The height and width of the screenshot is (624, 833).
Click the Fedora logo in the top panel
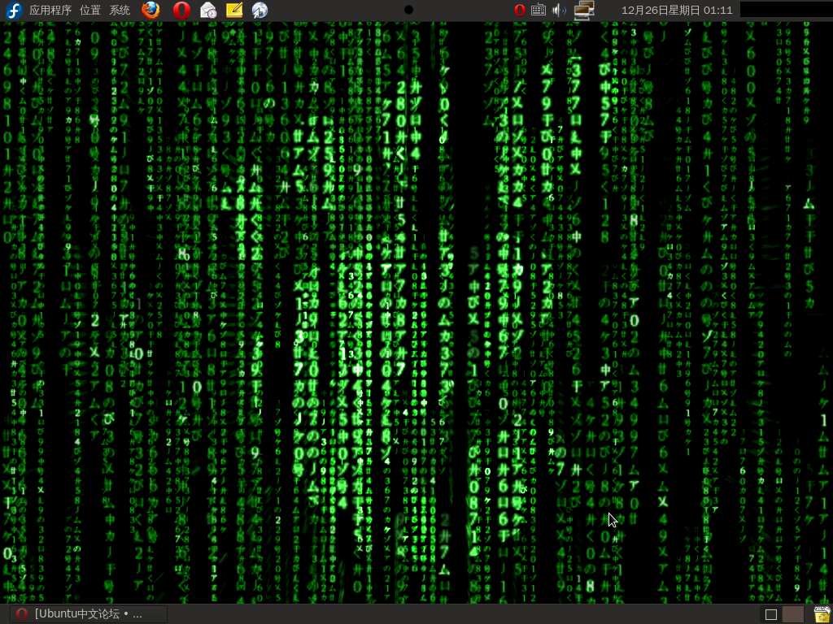point(14,10)
